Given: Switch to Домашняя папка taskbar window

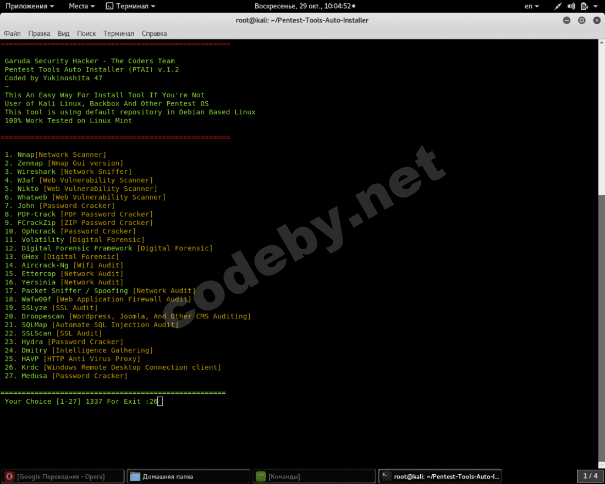Looking at the screenshot, I should click(188, 476).
